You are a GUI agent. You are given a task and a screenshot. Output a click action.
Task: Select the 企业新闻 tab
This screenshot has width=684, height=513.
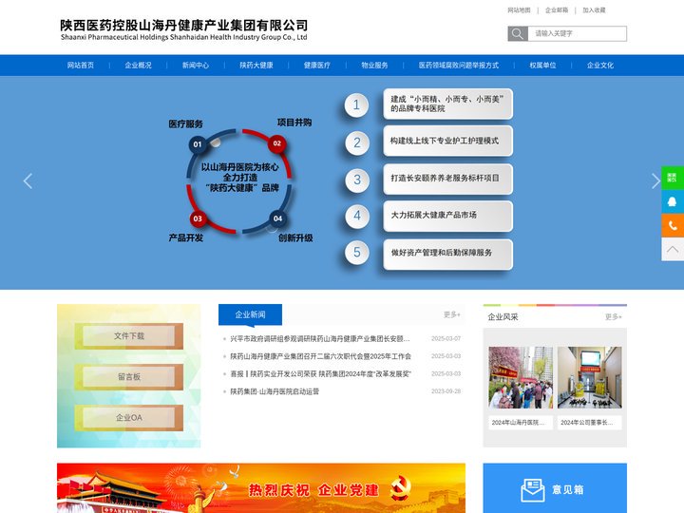pyautogui.click(x=250, y=314)
